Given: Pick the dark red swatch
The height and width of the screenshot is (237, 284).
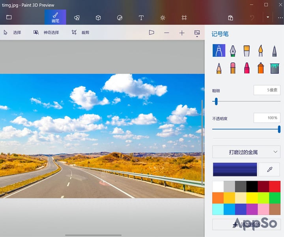Looking at the screenshot, I should (x=263, y=187).
